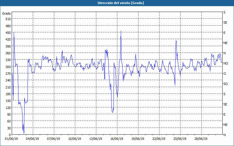Pick the "210" y-axis value
Viewport: 234px width, 146px height.
tap(8, 87)
